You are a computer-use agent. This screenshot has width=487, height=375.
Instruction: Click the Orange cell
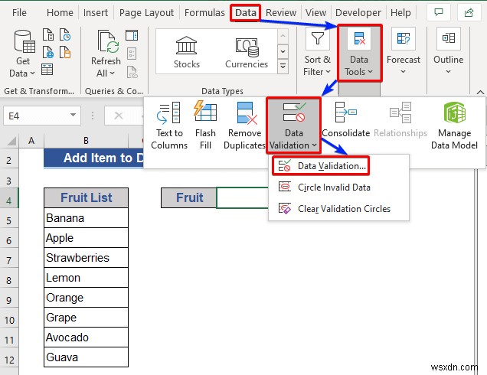coord(86,298)
